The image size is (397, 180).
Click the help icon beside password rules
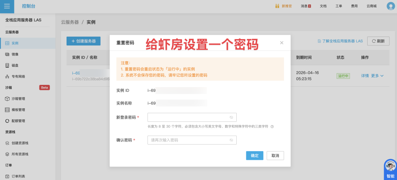272,127
